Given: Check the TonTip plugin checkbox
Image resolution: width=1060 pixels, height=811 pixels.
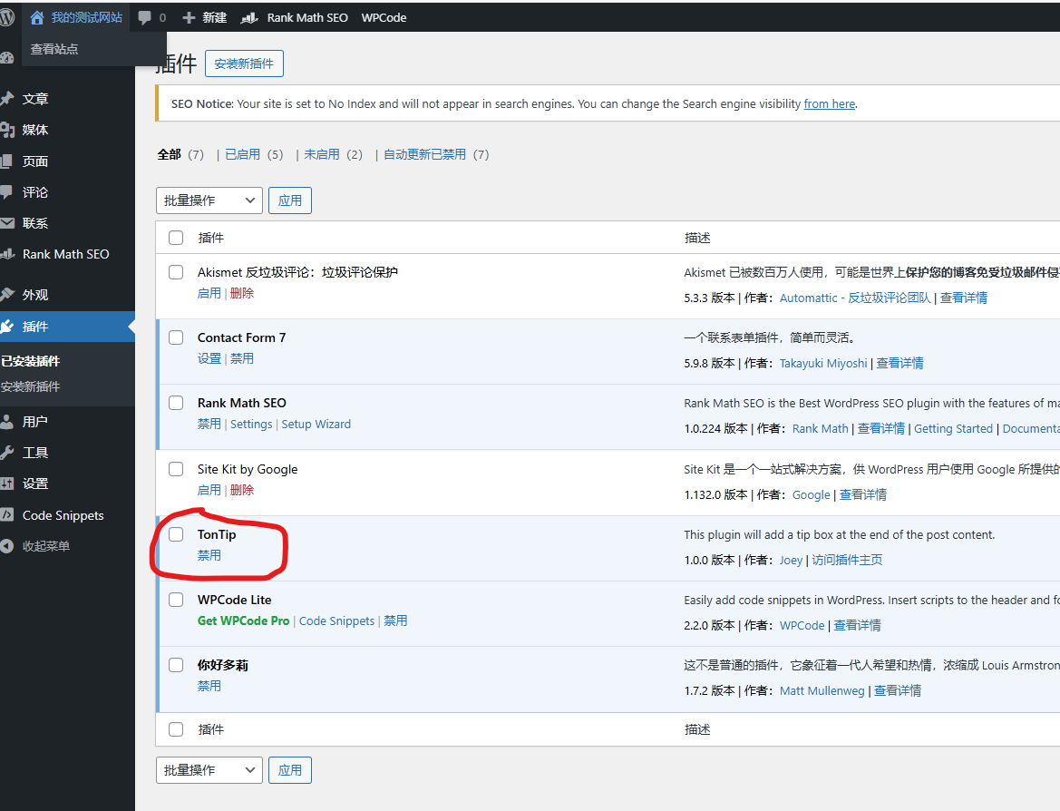Looking at the screenshot, I should 175,534.
